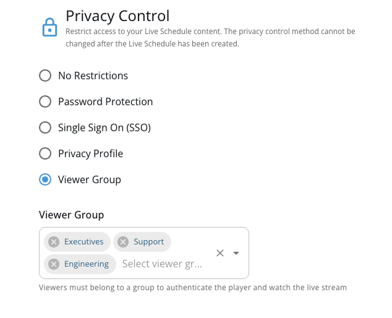Remove the Executives viewer group chip
Screen dimensions: 392x318
point(54,242)
